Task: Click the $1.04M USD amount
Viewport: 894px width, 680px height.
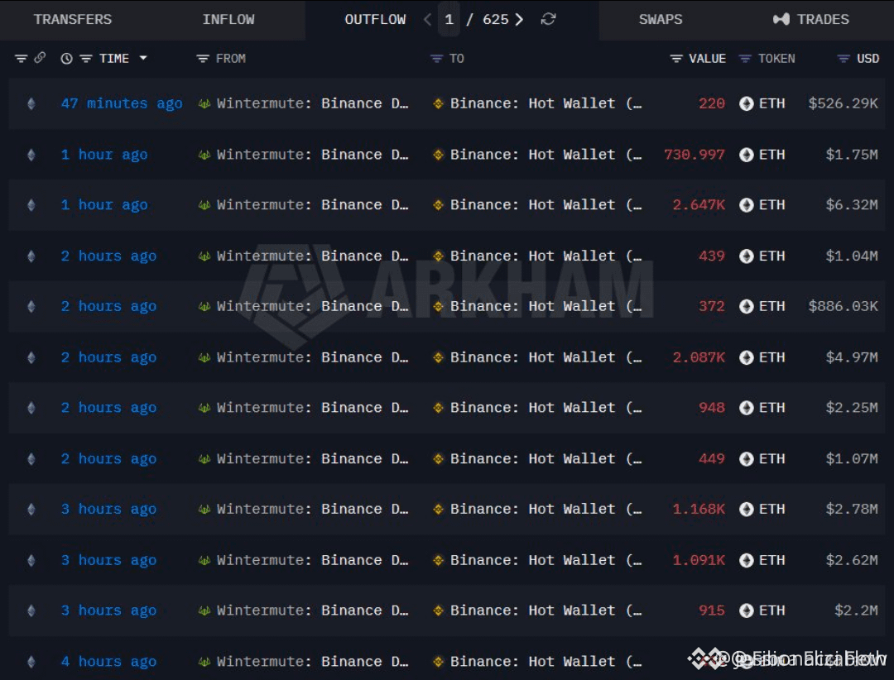Action: coord(852,256)
